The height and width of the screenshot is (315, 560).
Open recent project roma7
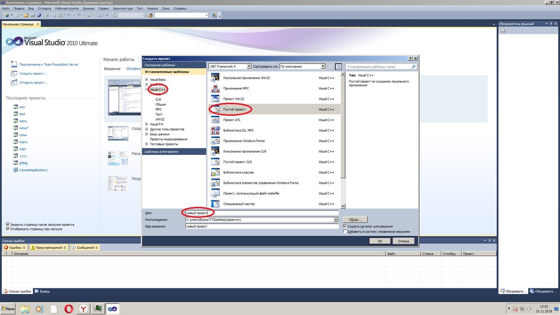coord(24,128)
